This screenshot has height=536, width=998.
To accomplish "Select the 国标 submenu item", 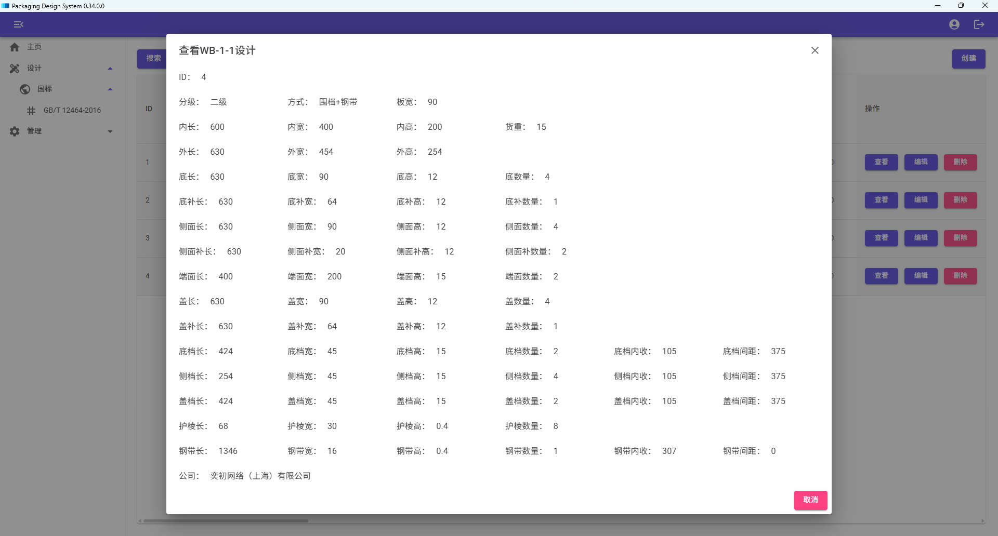I will [x=45, y=89].
